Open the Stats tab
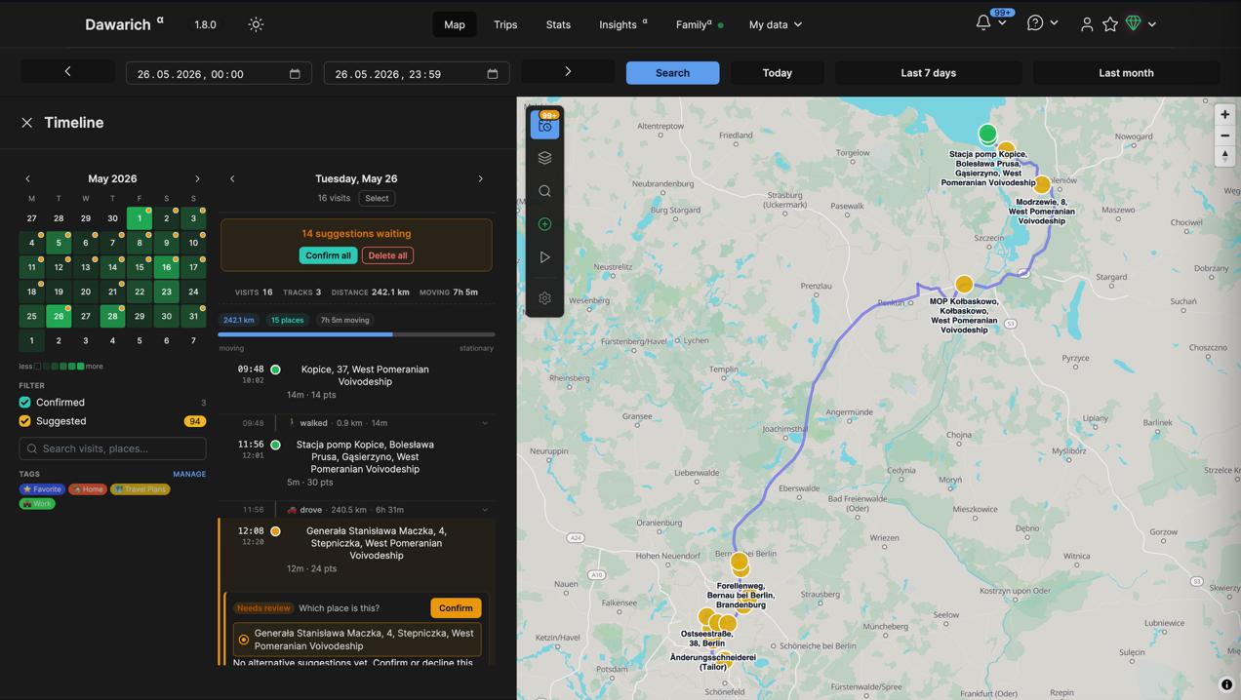 coord(558,24)
